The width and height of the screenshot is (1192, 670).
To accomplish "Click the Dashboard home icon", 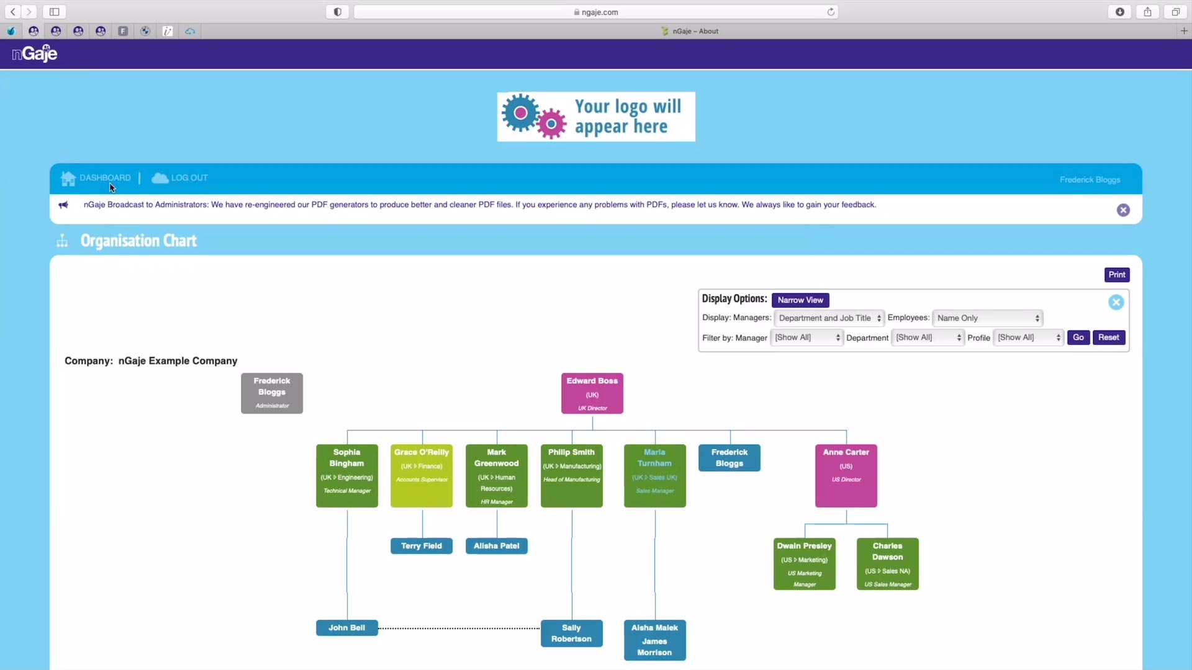I will 68,179.
